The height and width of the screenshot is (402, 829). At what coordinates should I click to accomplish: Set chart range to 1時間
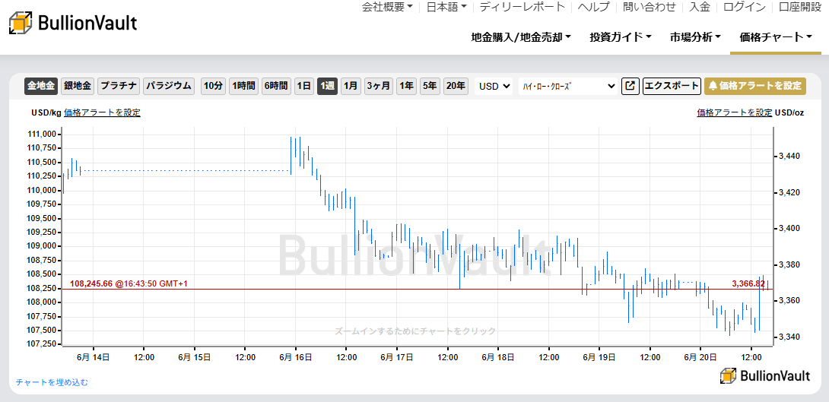point(243,86)
